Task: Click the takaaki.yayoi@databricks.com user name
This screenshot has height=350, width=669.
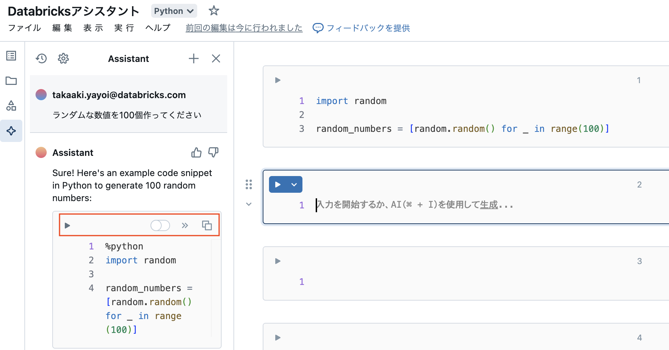Action: pyautogui.click(x=119, y=95)
